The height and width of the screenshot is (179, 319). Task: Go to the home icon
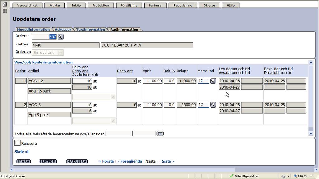pos(5,4)
